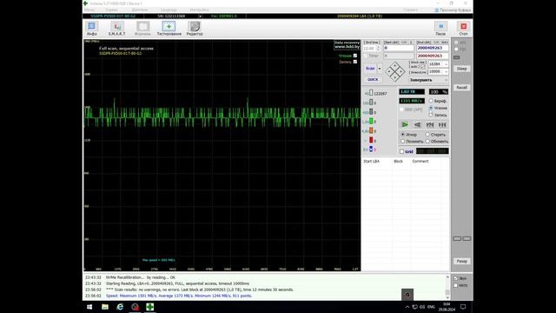Adjust the End time stepper arrows
Image resolution: width=556 pixels, height=313 pixels.
pos(379,48)
